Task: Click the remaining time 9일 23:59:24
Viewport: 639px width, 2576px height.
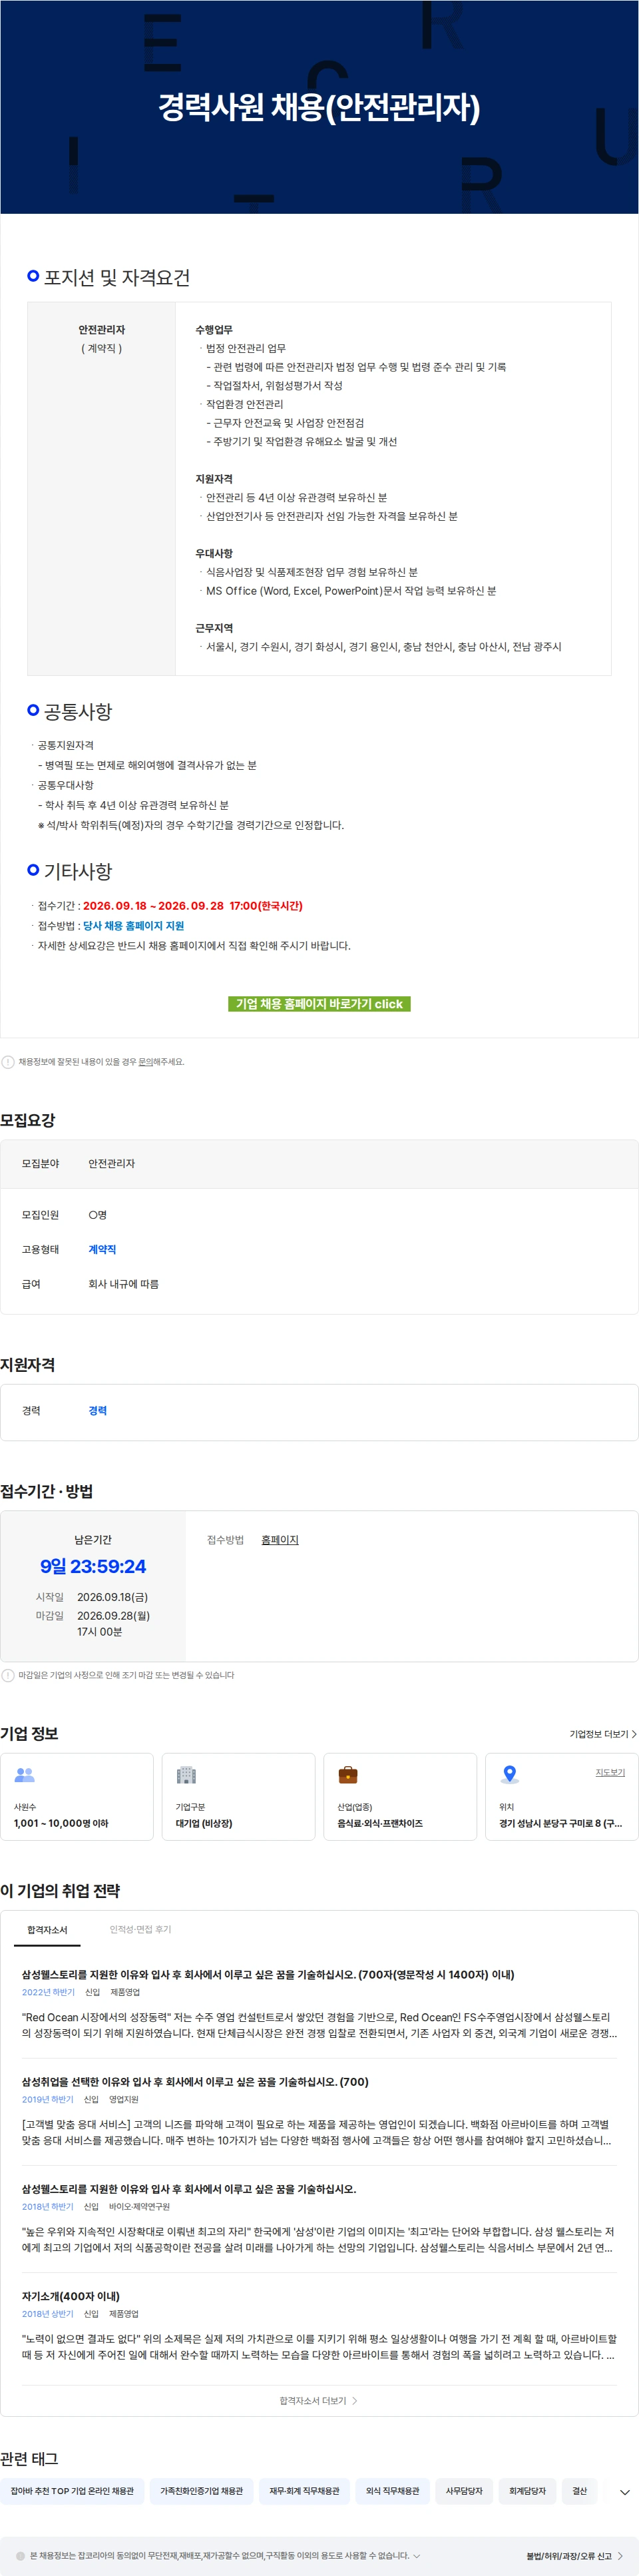Action: (93, 1566)
